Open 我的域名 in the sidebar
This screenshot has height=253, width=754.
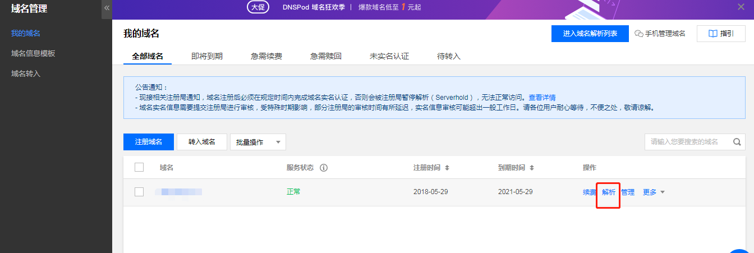point(26,33)
